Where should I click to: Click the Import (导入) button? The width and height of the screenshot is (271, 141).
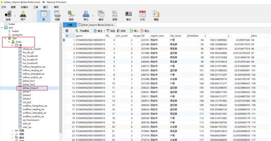pos(134,31)
